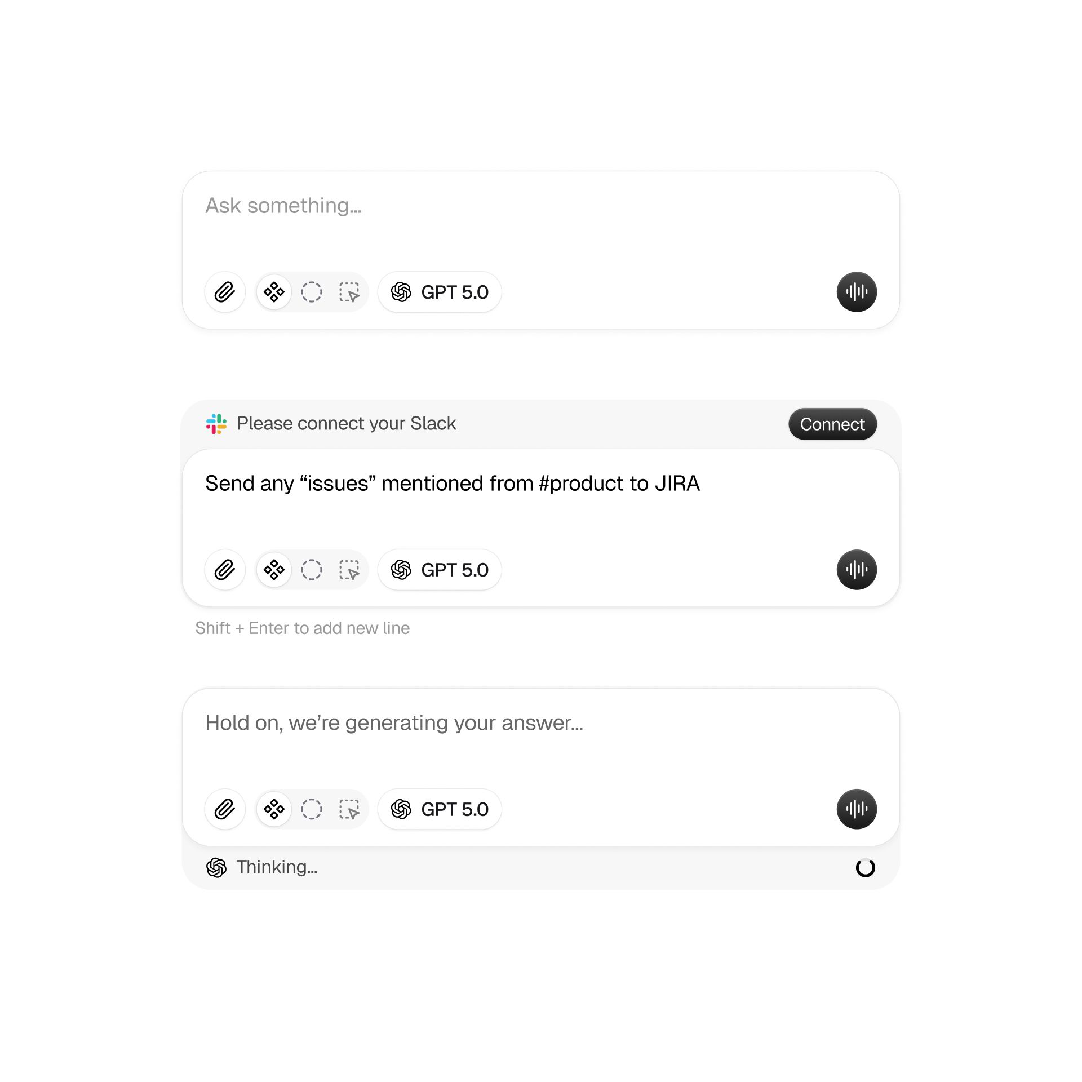Expand the GPT 5.0 model picker in the JIRA prompt box
The height and width of the screenshot is (1082, 1082).
[x=440, y=570]
